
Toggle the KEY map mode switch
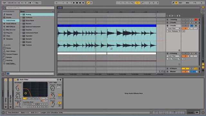[x=181, y=3]
